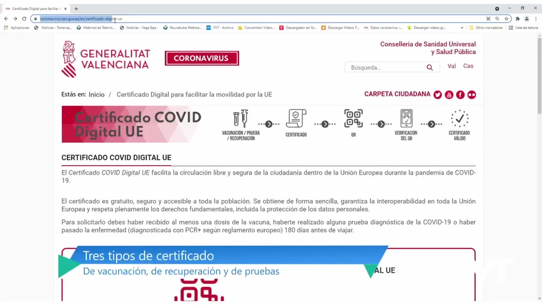The image size is (542, 305).
Task: Open the Chrome three-dot menu
Action: [x=536, y=19]
